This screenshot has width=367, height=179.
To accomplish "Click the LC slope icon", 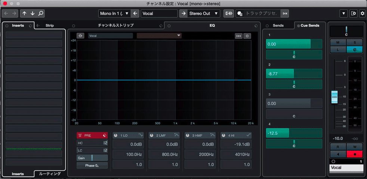I will [105, 150].
